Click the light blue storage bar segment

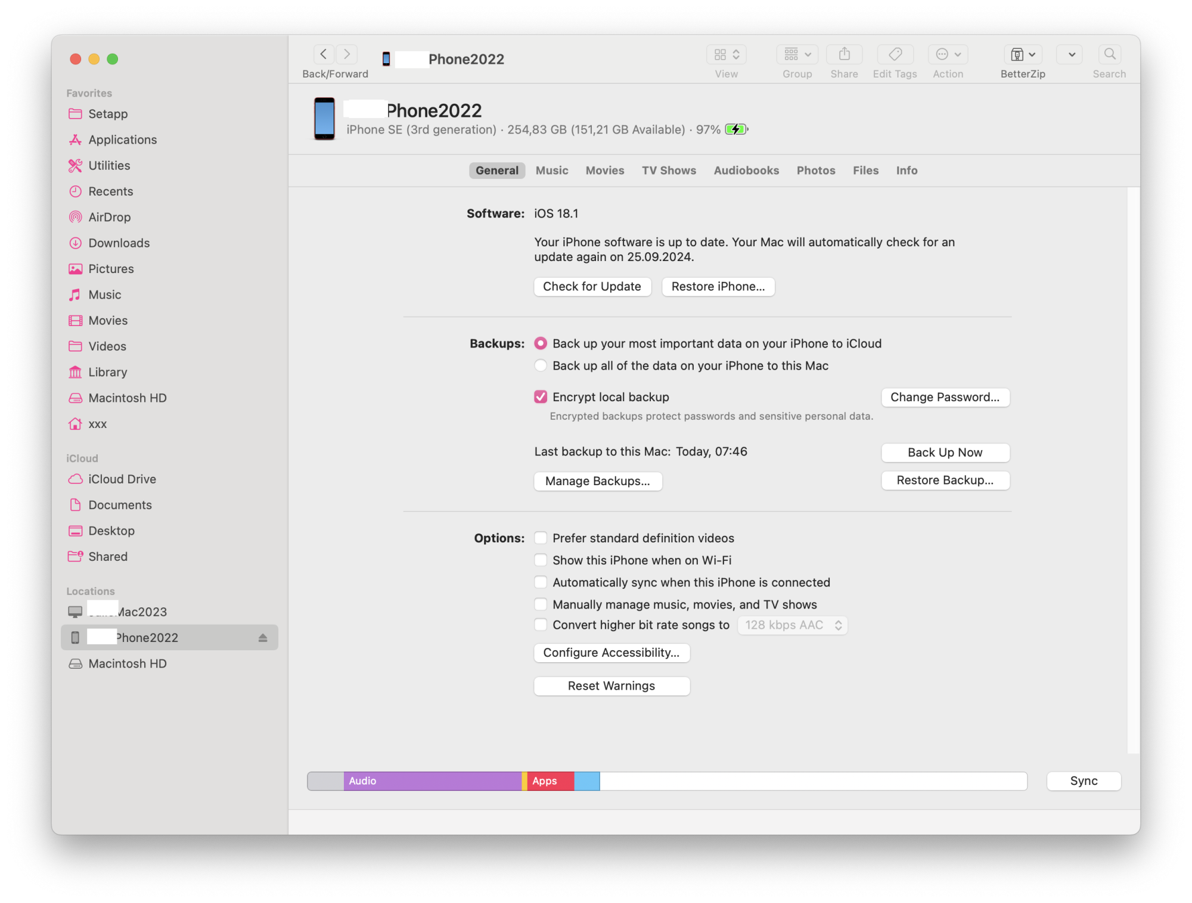(x=587, y=781)
